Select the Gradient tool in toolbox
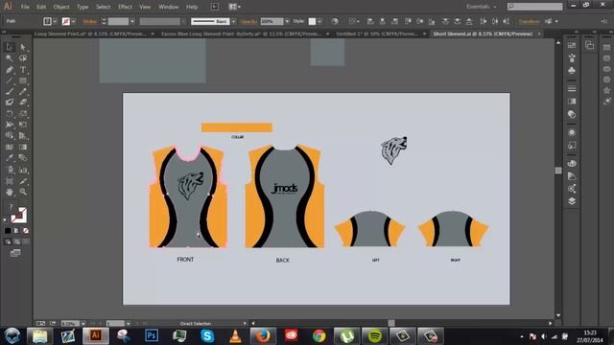The image size is (614, 345). pyautogui.click(x=23, y=147)
